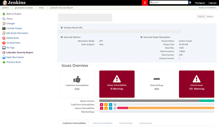Open the Git Build Data link
This screenshot has height=128, width=219.
[13, 43]
